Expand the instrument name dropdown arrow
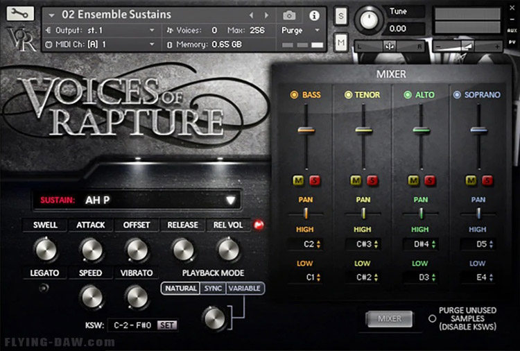 51,15
